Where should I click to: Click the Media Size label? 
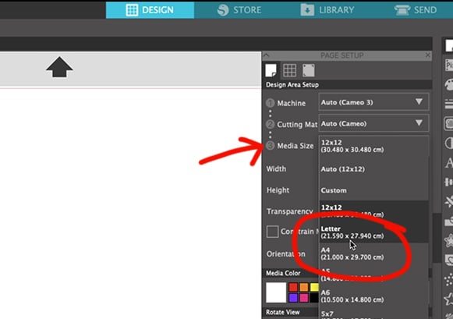296,146
